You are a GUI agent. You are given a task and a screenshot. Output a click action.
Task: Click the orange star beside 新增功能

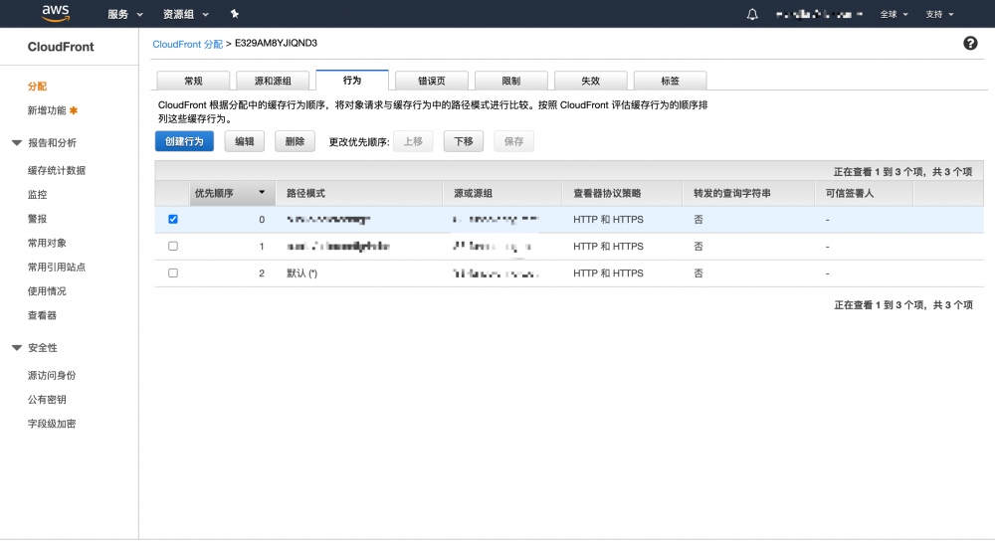[x=74, y=110]
